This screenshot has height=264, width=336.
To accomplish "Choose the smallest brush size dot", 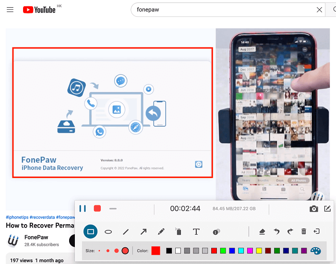I will coord(99,251).
